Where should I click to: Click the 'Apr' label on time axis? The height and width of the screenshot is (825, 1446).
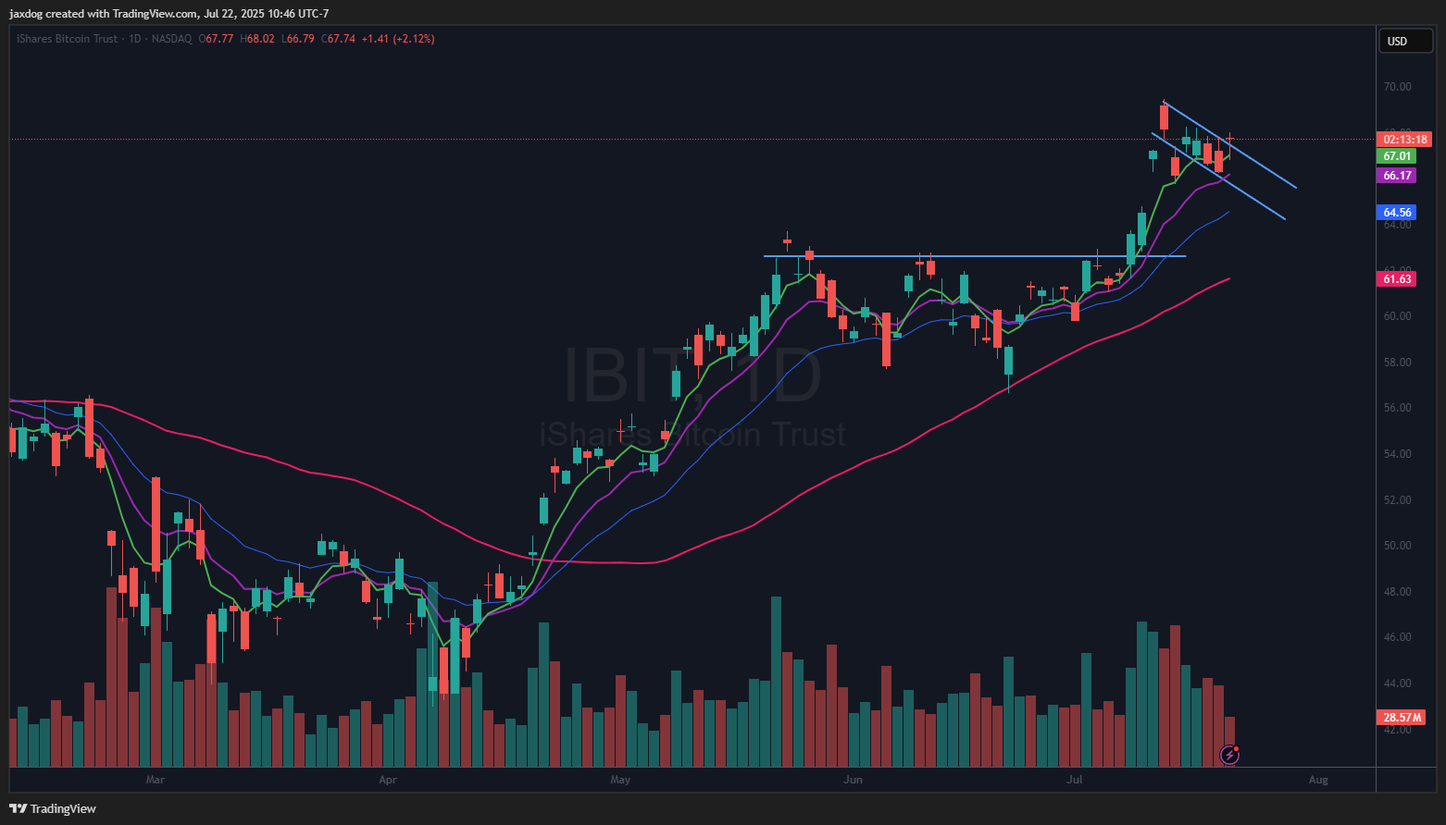(x=388, y=780)
